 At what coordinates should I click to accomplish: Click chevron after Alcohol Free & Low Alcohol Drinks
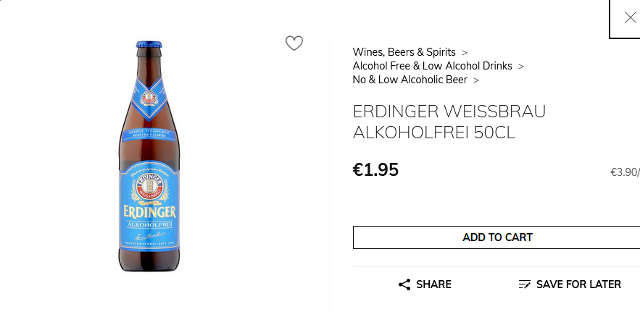pos(521,67)
